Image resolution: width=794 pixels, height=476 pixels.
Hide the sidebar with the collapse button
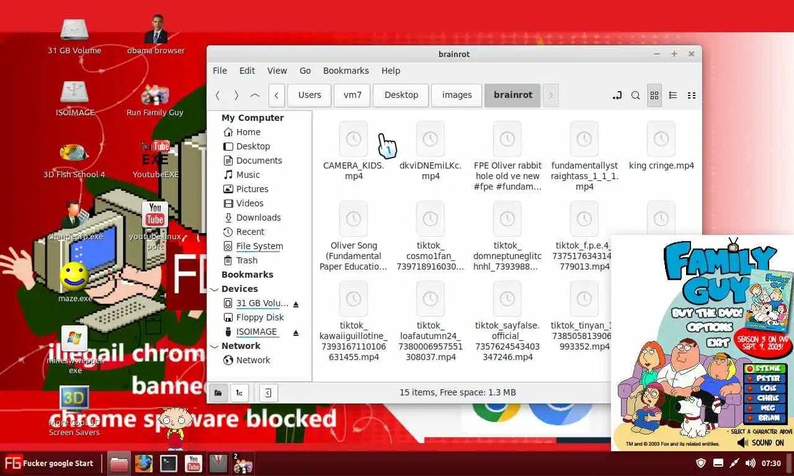click(268, 392)
